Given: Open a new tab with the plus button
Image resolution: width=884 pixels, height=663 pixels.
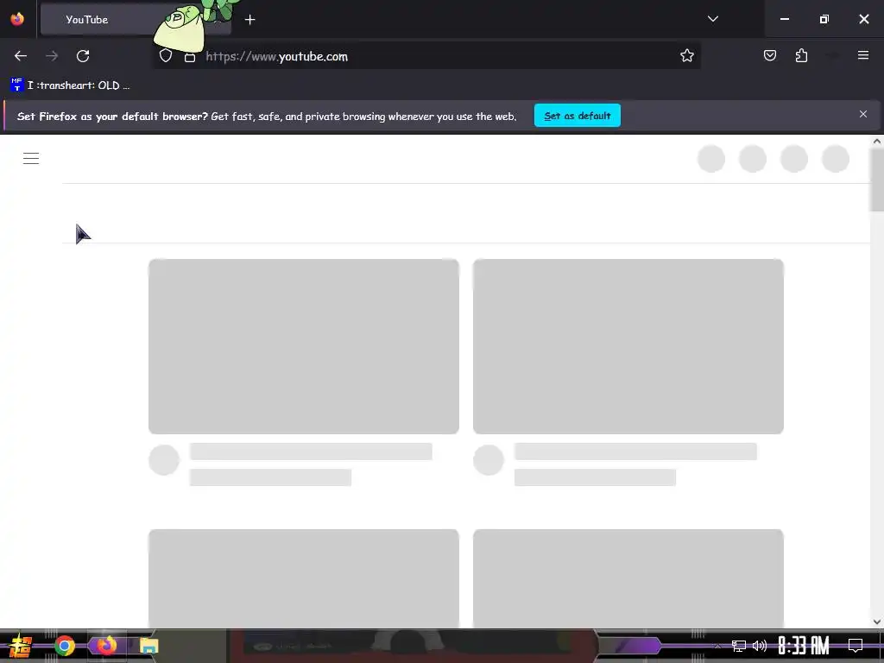Looking at the screenshot, I should tap(249, 20).
